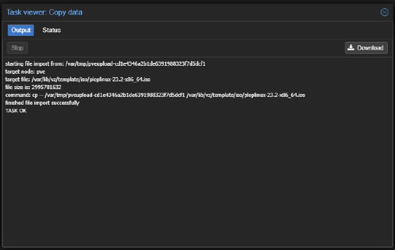Click the 'TASK OK' status line
This screenshot has height=250, width=395.
tap(16, 111)
